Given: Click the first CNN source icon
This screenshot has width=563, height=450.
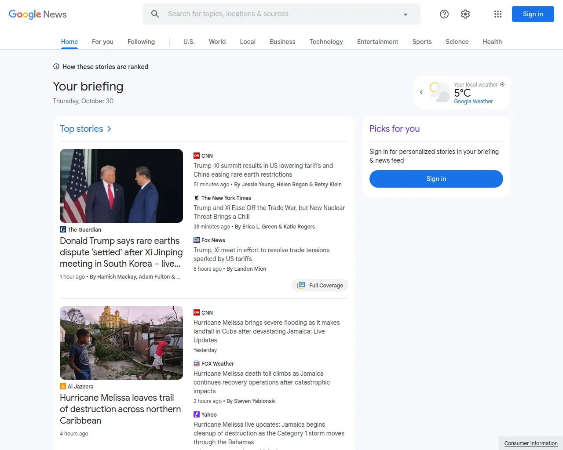Looking at the screenshot, I should coord(197,156).
